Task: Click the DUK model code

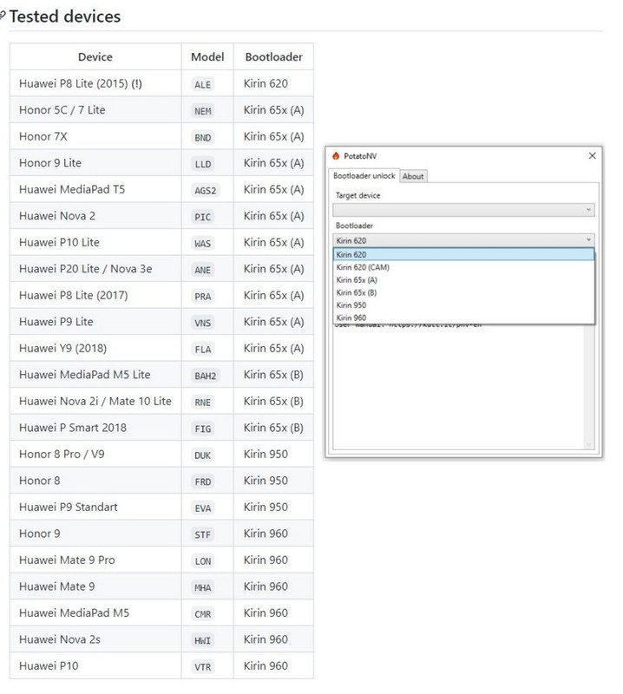Action: point(203,455)
